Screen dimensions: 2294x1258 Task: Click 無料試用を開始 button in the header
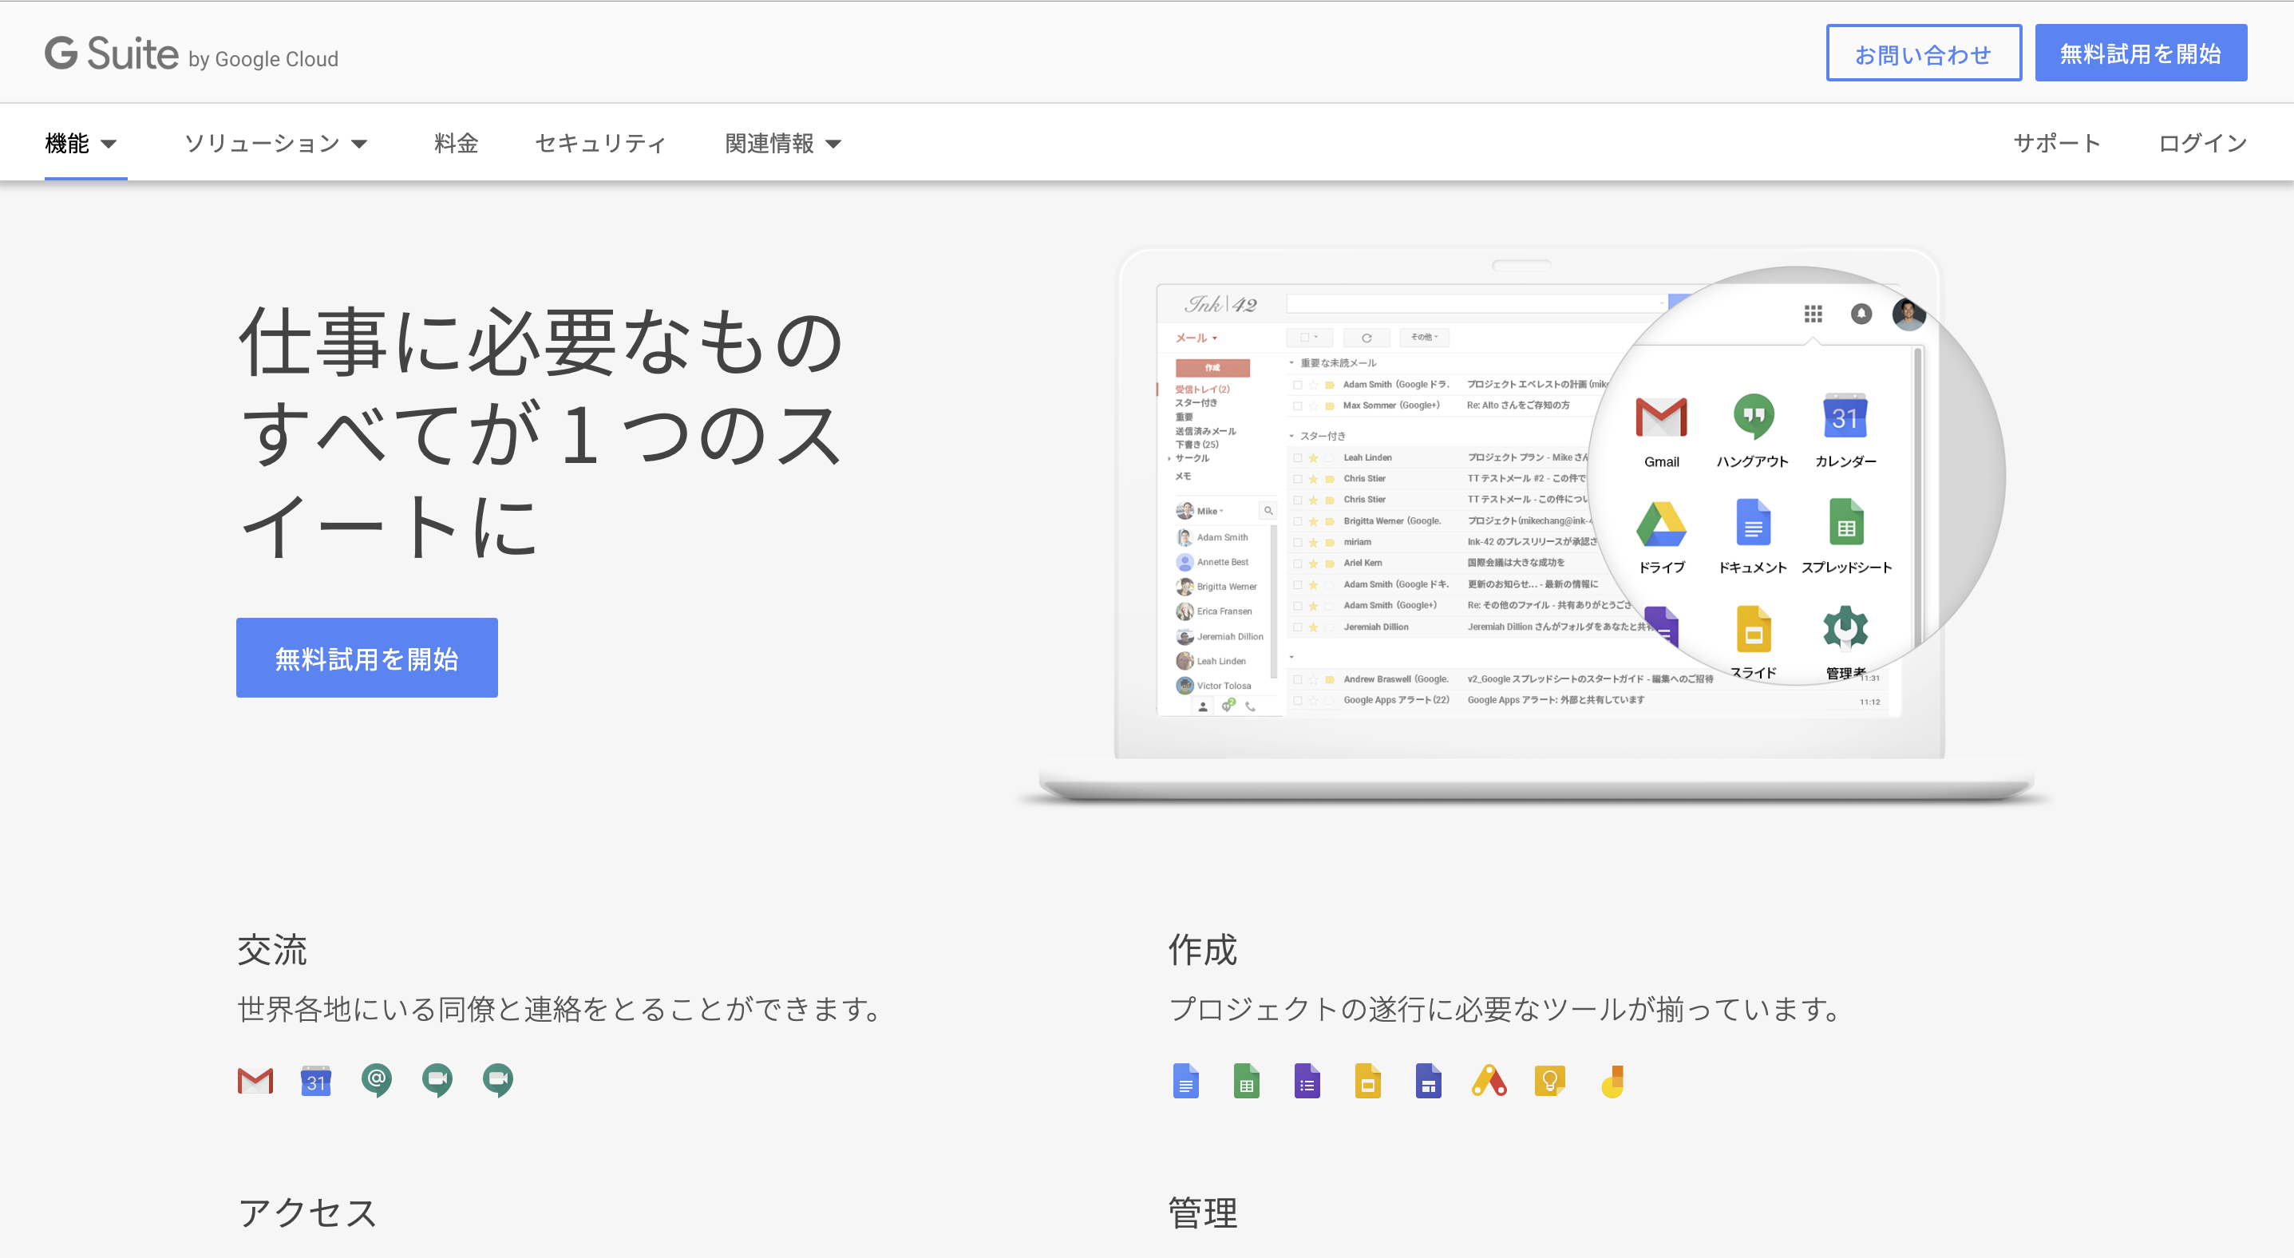coord(2141,53)
